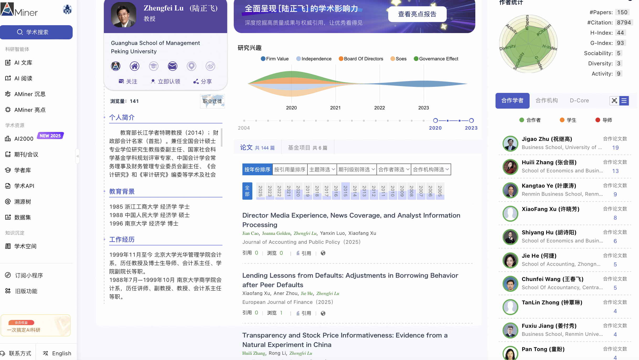
Task: Filter papers by year 2015
Action: pos(345,191)
